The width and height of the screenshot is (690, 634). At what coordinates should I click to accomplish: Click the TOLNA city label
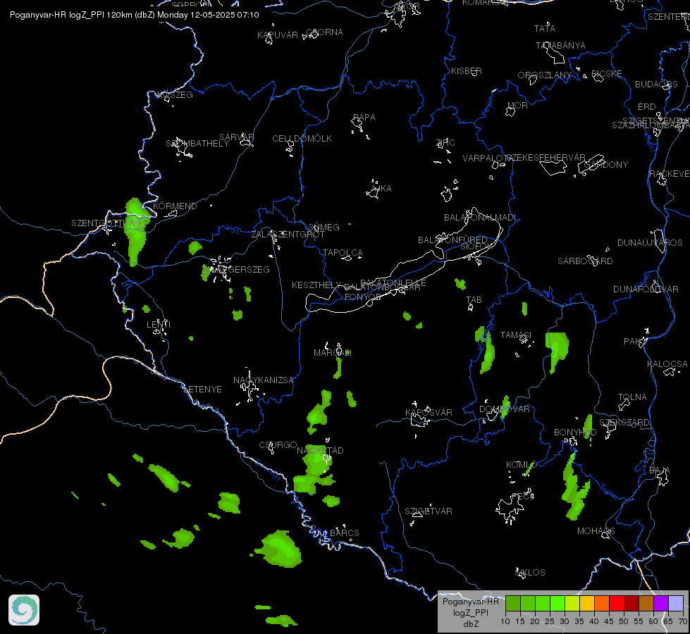(632, 397)
